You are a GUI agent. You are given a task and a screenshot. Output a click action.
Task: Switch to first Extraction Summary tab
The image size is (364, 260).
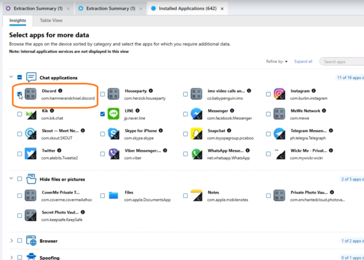[38, 9]
